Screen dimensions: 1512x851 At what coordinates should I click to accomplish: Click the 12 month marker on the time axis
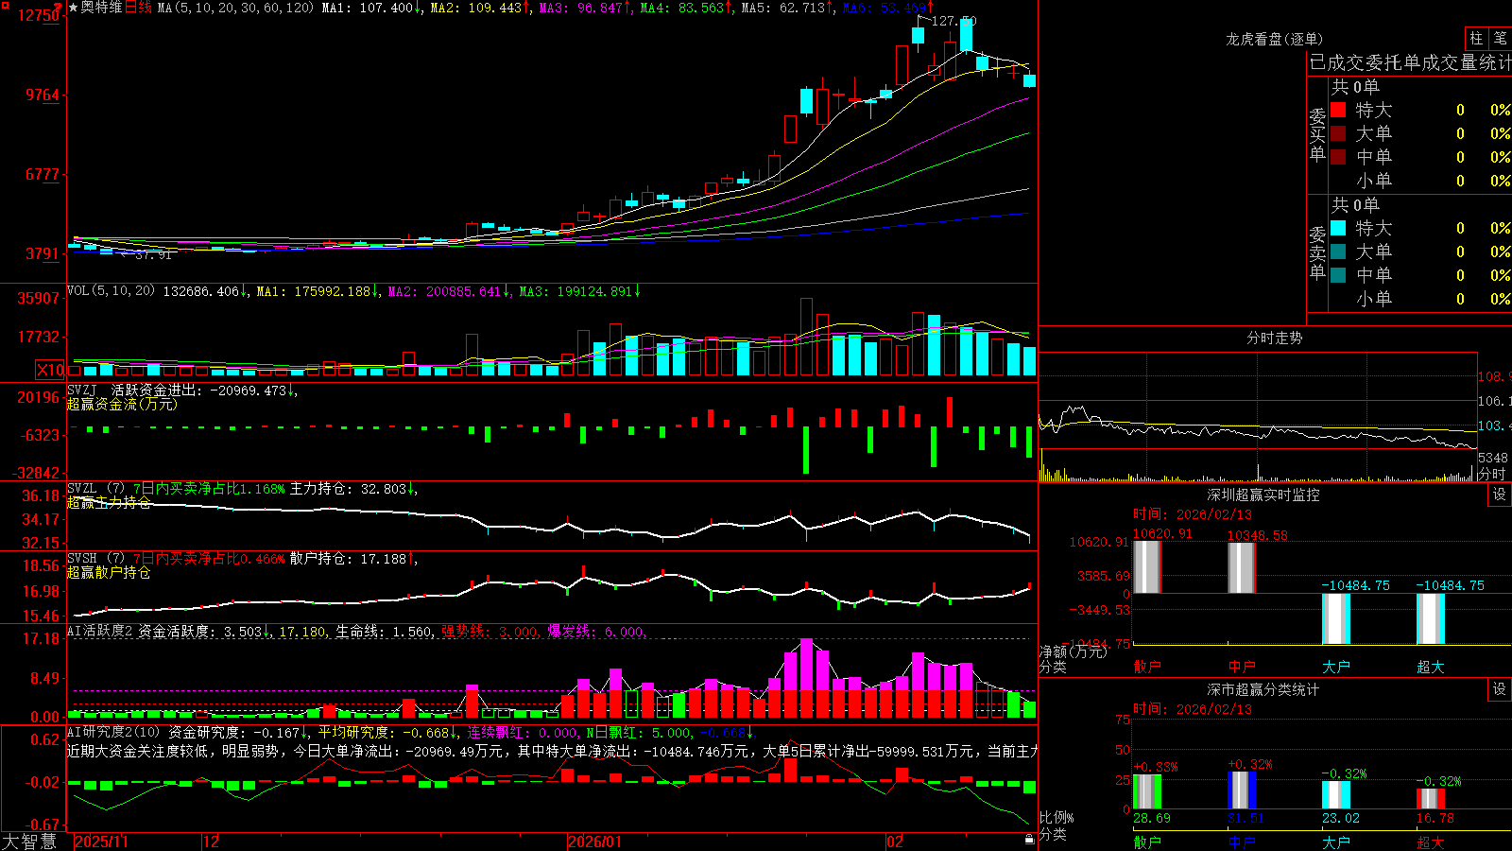coord(212,842)
